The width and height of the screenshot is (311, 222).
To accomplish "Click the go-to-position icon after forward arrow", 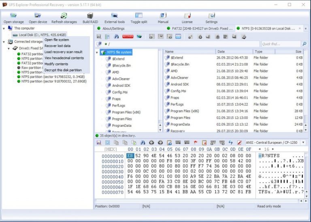I will point(169,143).
